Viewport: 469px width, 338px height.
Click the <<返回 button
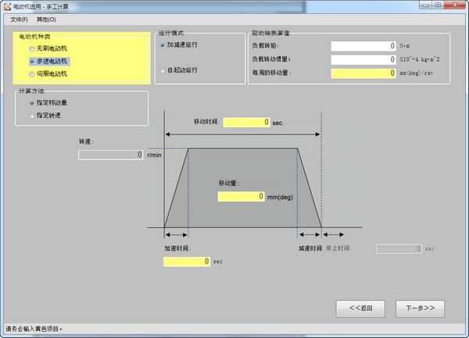(x=360, y=308)
